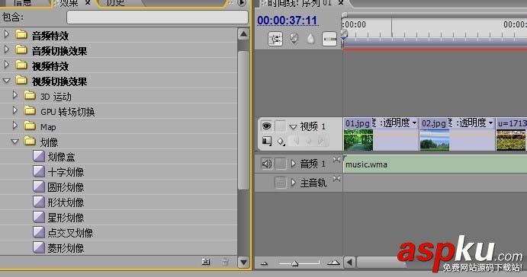Expand 视频特效 folder
This screenshot has height=277, width=527.
6,65
